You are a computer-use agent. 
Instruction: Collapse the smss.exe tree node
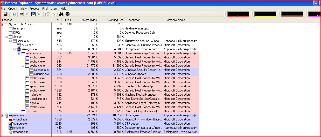point(11,41)
